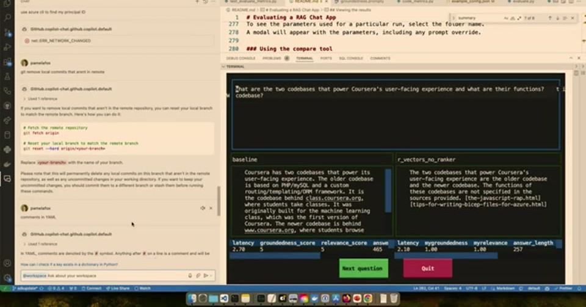Open Source Control view in activity bar

coord(7,32)
